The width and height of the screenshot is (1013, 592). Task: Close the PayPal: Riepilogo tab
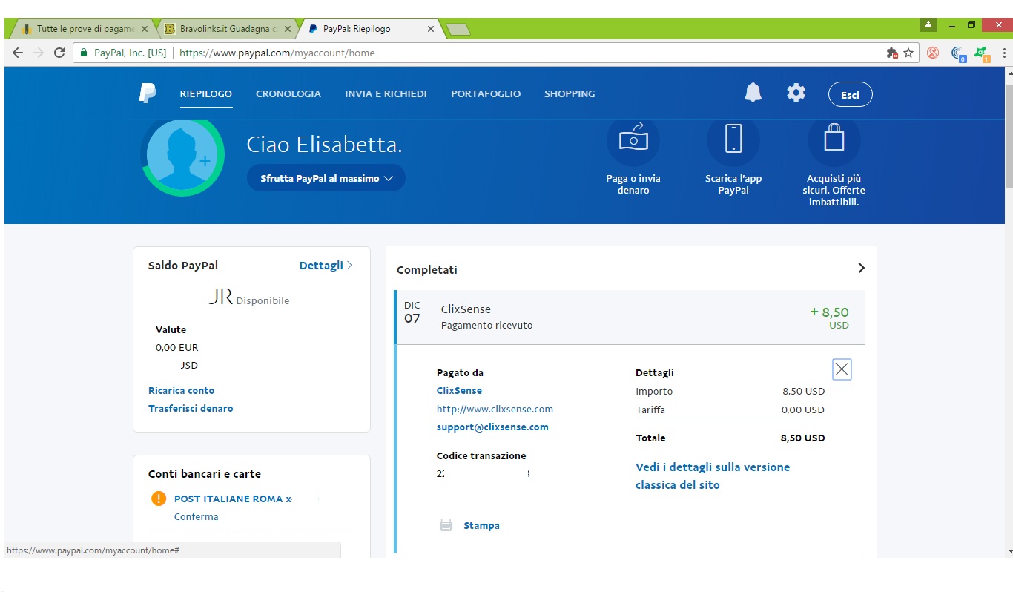click(431, 29)
